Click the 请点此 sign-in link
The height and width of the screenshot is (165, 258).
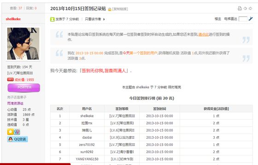[x=204, y=34]
